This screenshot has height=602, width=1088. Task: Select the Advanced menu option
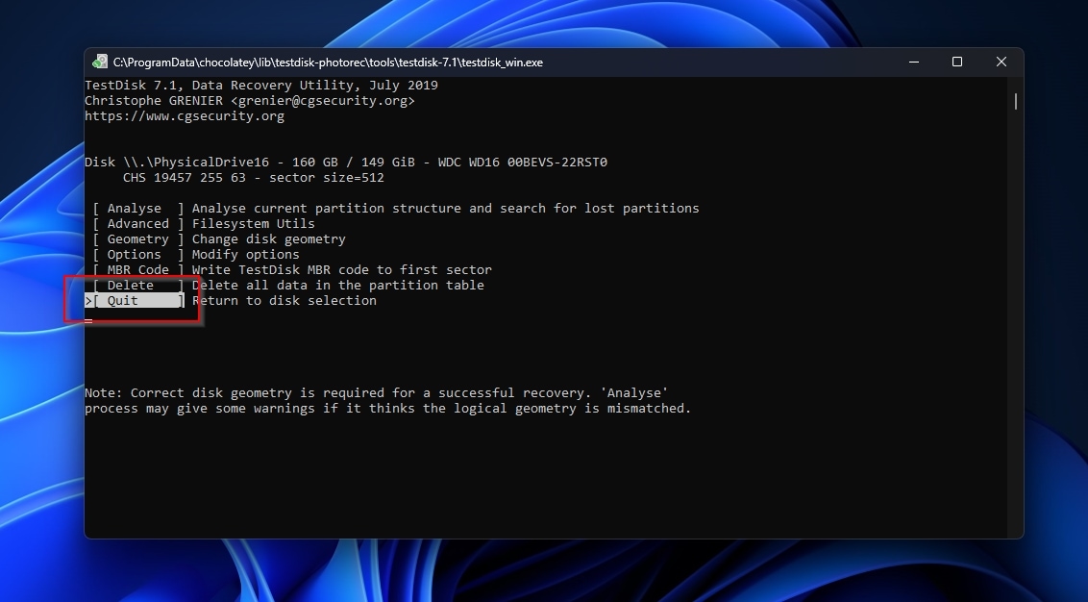coord(138,223)
